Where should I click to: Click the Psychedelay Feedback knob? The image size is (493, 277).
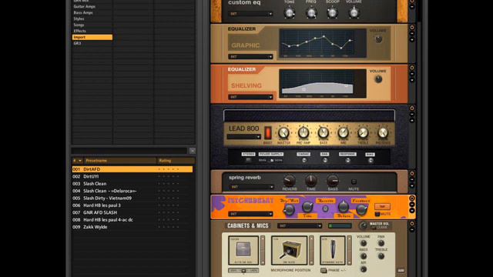(361, 209)
